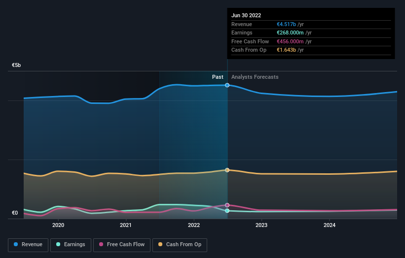Click the Earnings row label in tooltip
This screenshot has height=258, width=405.
pyautogui.click(x=242, y=32)
